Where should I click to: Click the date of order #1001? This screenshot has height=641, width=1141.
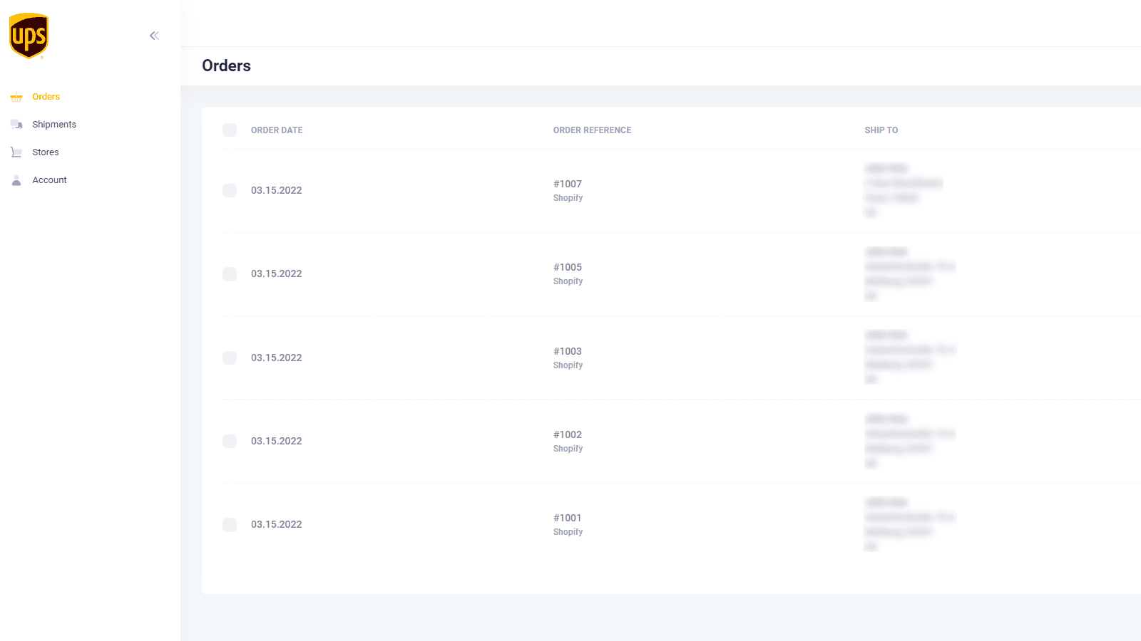click(277, 524)
